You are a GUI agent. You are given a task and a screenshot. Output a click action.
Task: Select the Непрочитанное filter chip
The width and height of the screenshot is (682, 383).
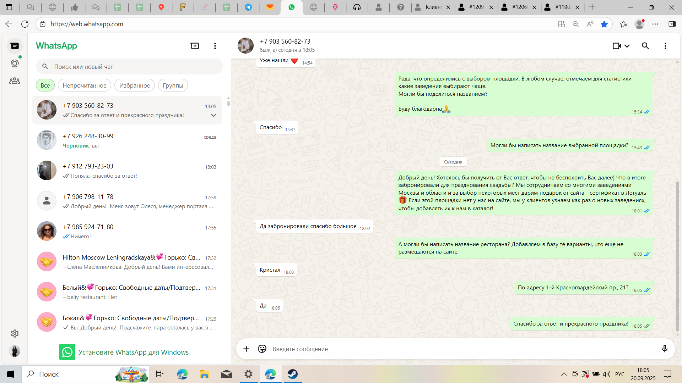(85, 85)
